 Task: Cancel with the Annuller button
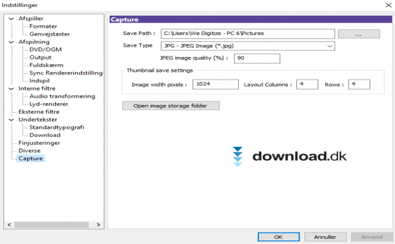pyautogui.click(x=325, y=237)
